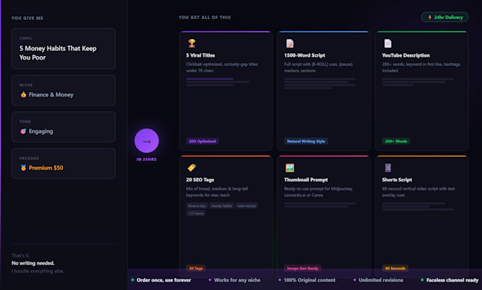
Task: Click the 200+ Words badge
Action: pos(396,141)
